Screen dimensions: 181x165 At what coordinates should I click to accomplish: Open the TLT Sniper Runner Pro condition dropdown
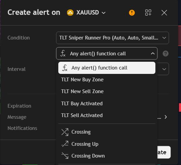click(x=113, y=38)
